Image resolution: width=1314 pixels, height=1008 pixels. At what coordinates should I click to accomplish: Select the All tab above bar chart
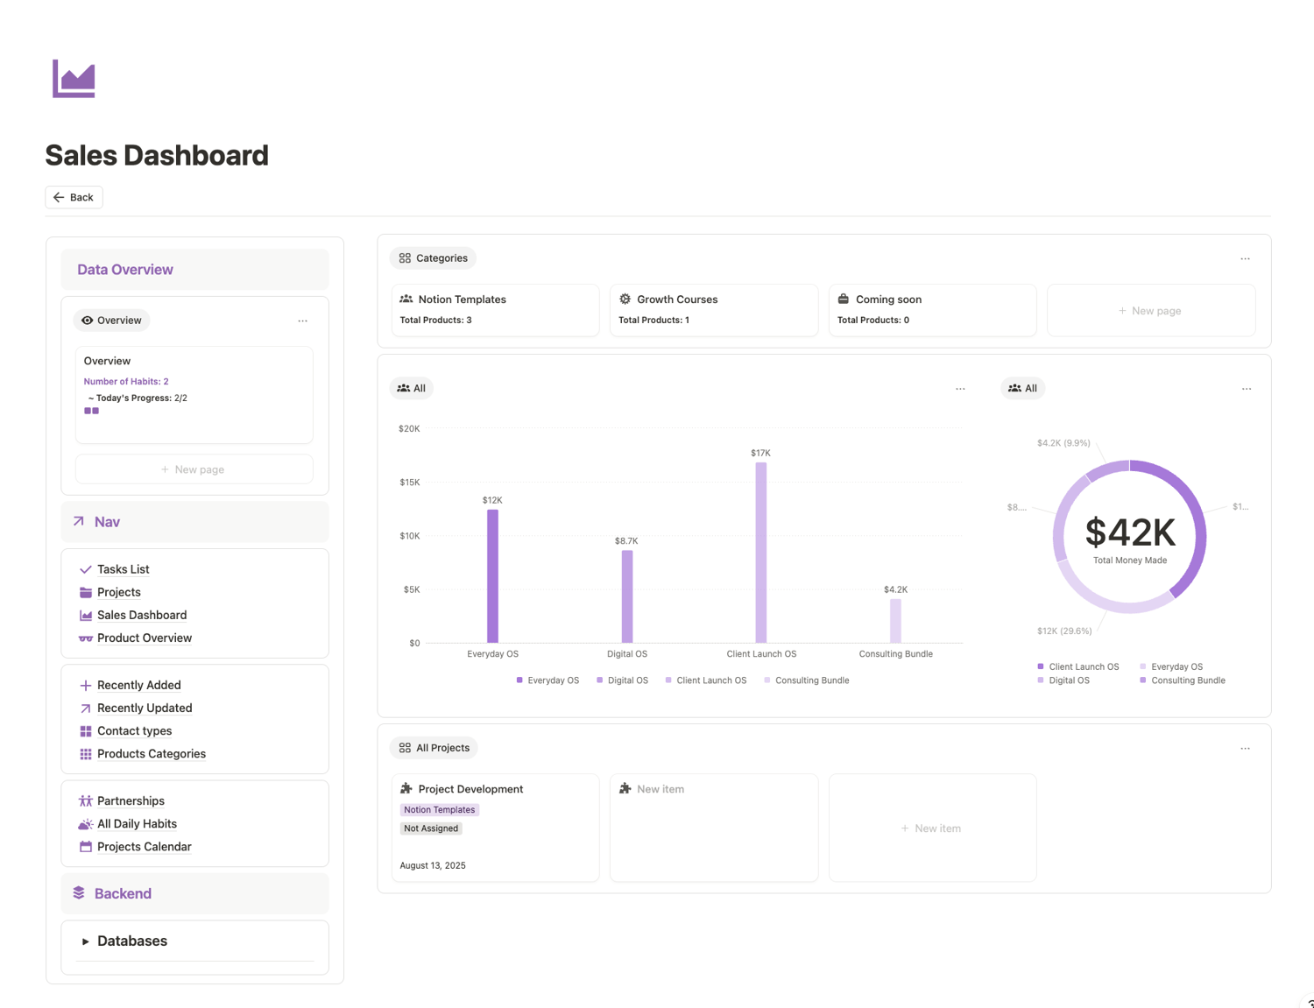[411, 388]
